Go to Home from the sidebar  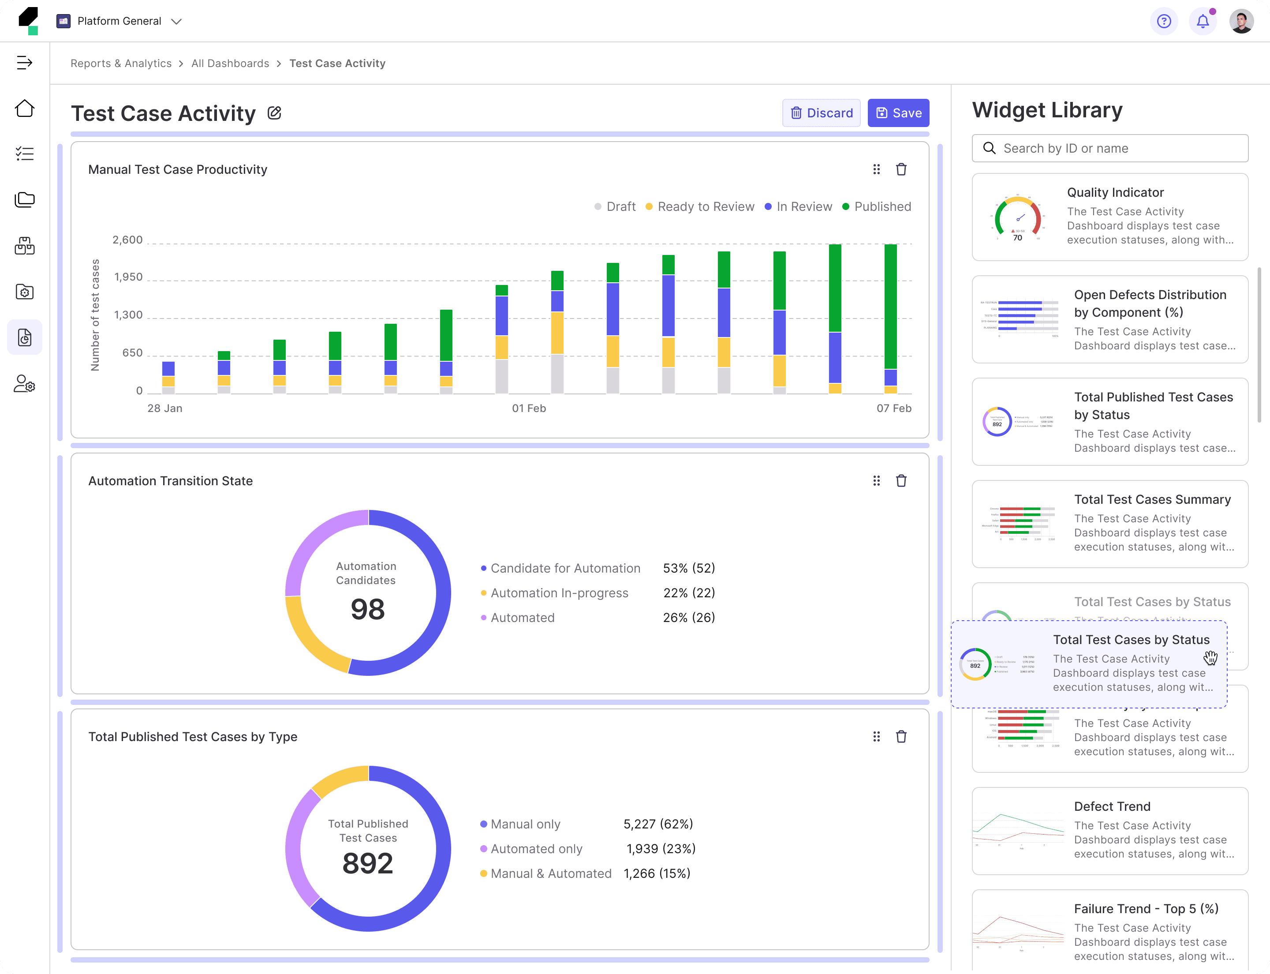24,109
